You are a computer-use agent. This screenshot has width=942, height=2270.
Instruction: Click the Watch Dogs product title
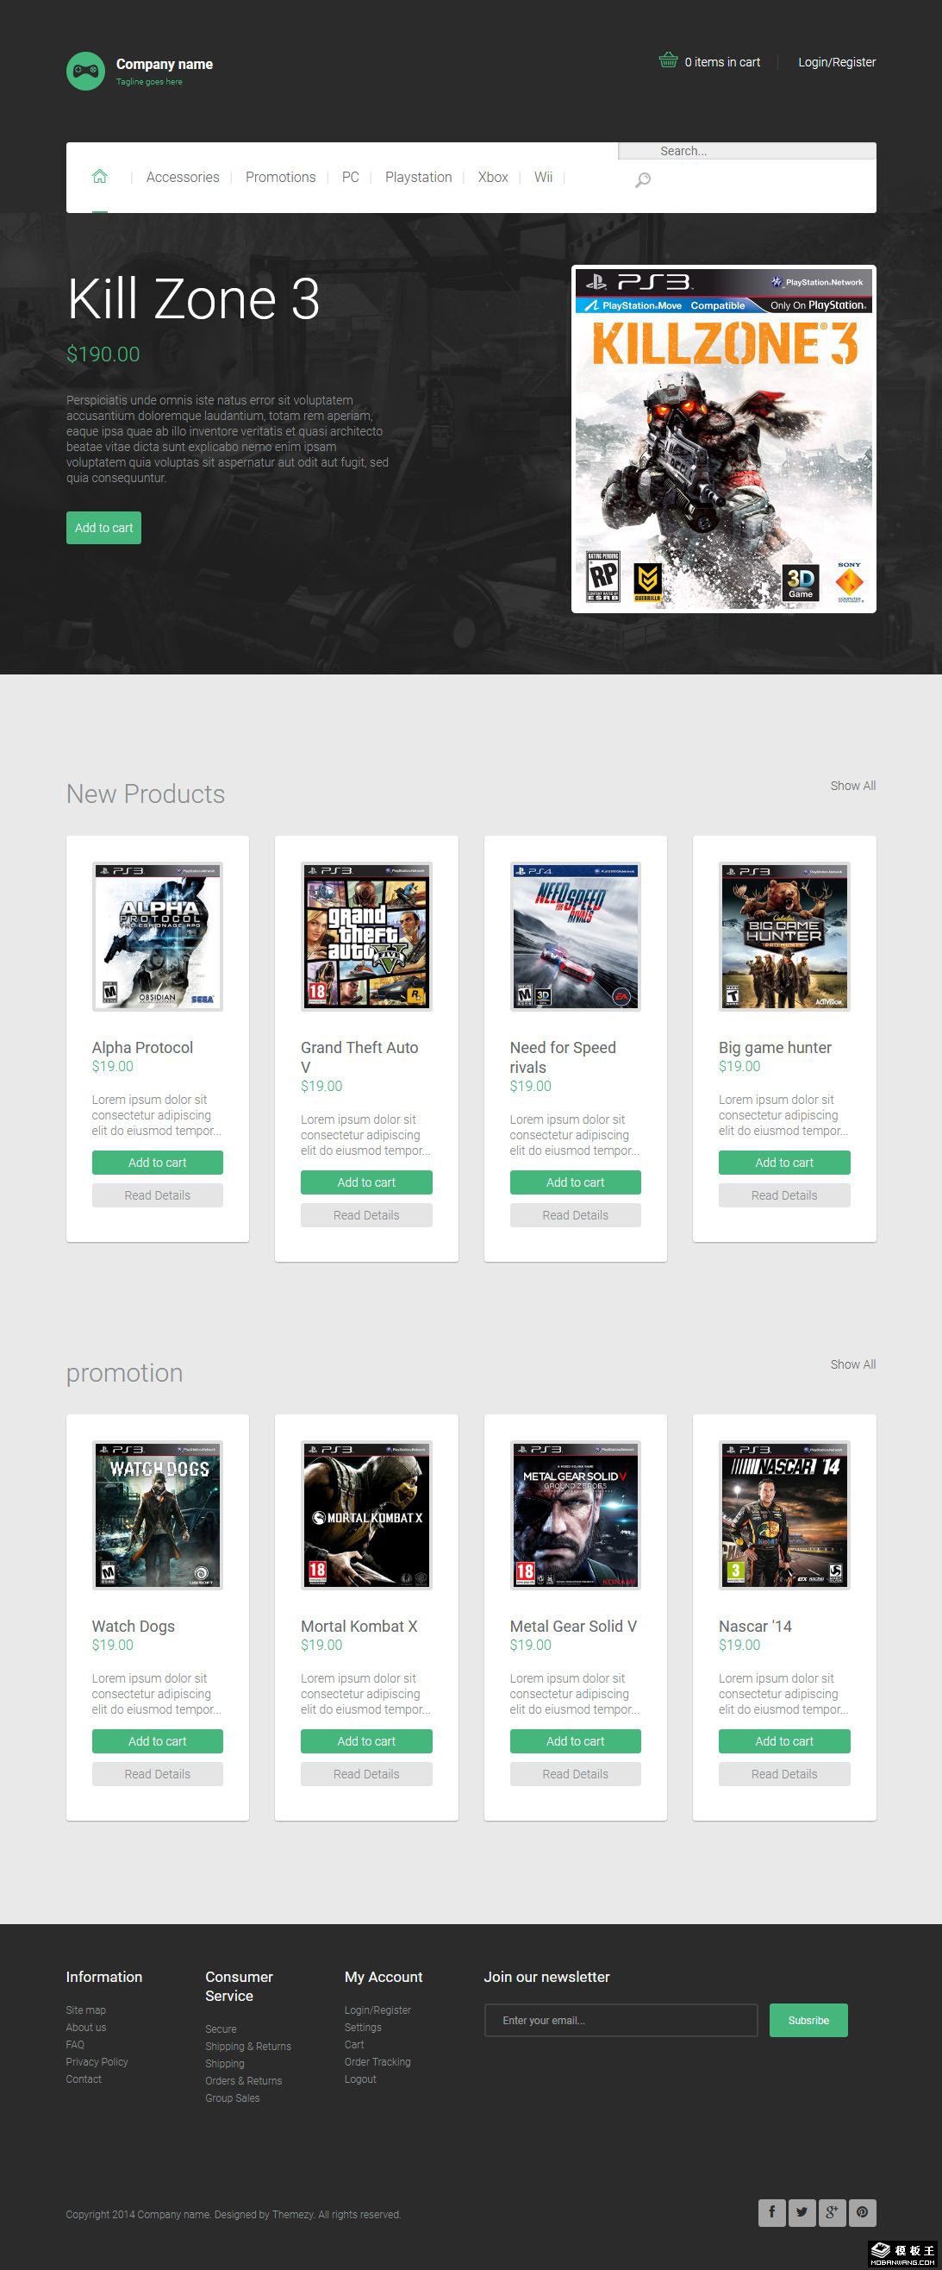pos(133,1626)
